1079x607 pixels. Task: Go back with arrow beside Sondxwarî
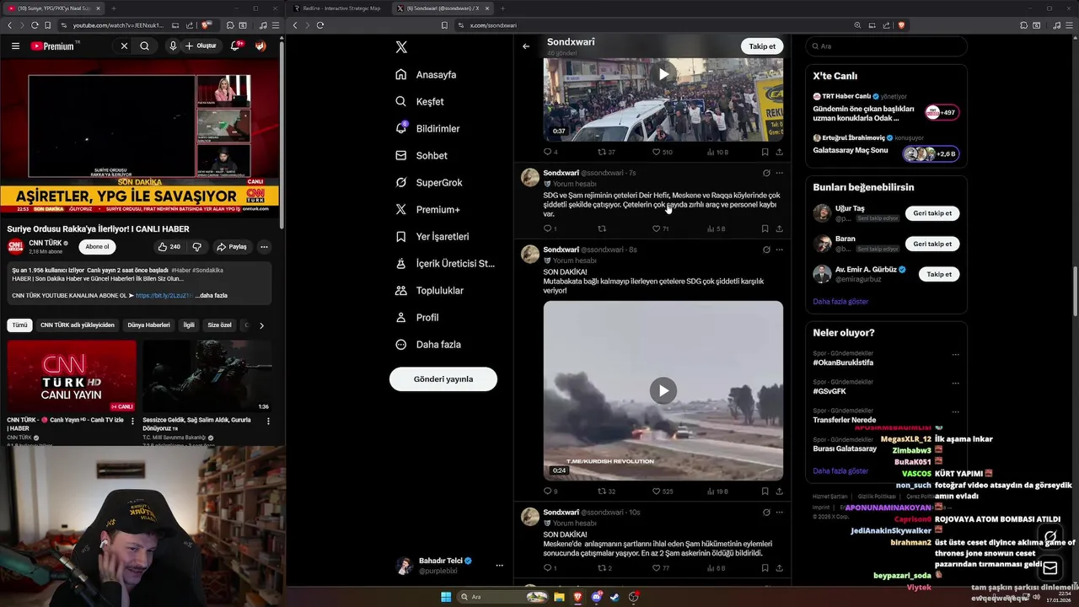point(526,46)
